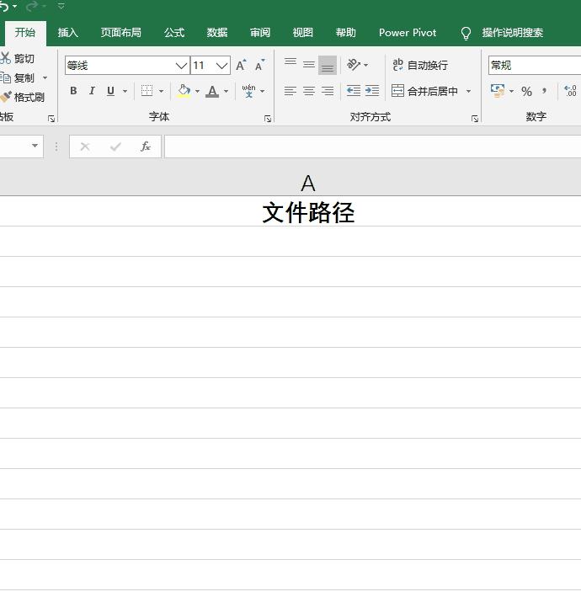This screenshot has height=613, width=581.
Task: Expand the phonetic guide dropdown arrow
Action: click(x=263, y=92)
